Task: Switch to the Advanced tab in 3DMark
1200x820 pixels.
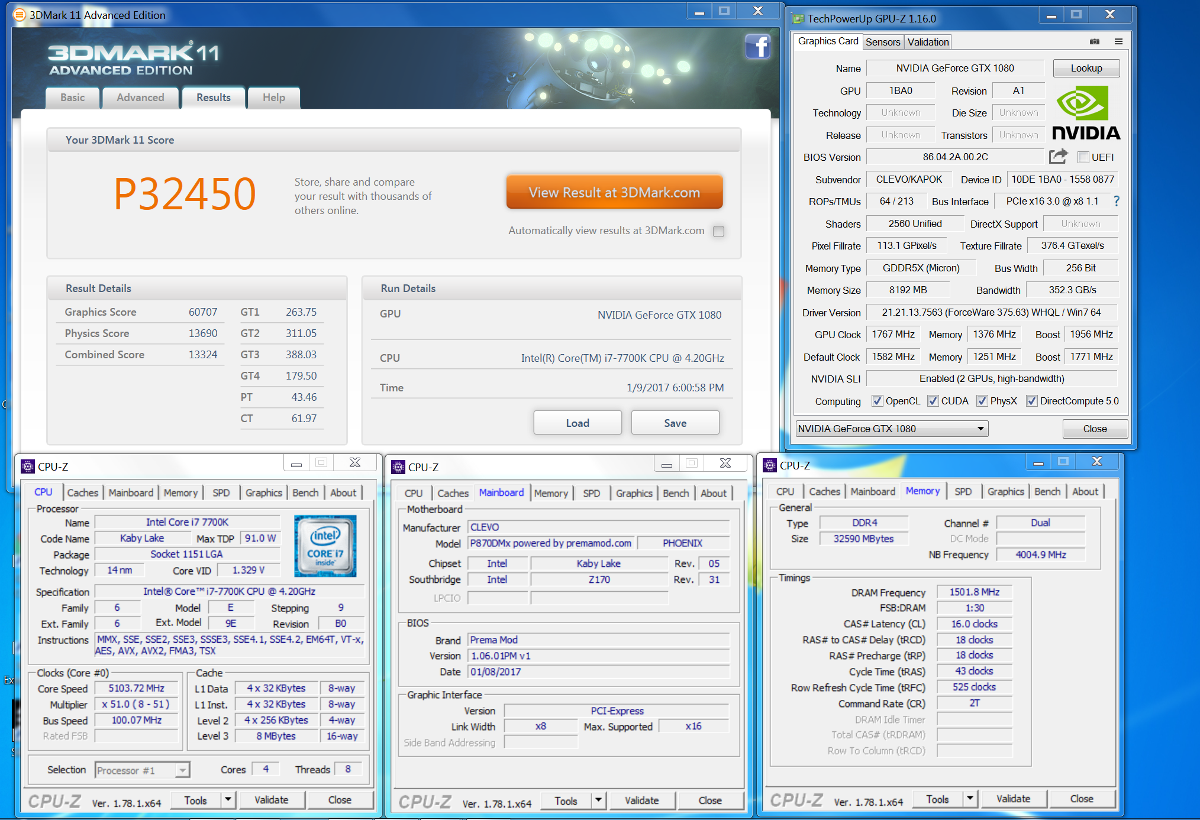Action: point(140,98)
